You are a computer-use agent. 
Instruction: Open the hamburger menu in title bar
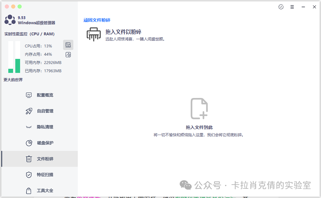point(292,7)
